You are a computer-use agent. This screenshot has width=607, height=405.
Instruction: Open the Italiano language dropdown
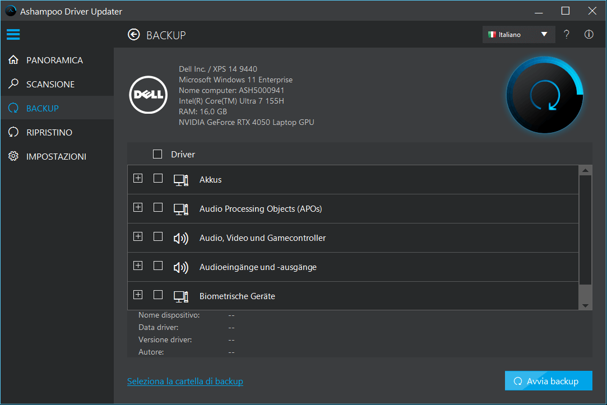518,34
